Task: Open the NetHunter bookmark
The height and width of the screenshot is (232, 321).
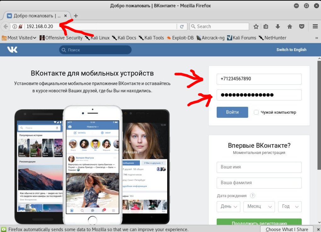Action: click(272, 38)
